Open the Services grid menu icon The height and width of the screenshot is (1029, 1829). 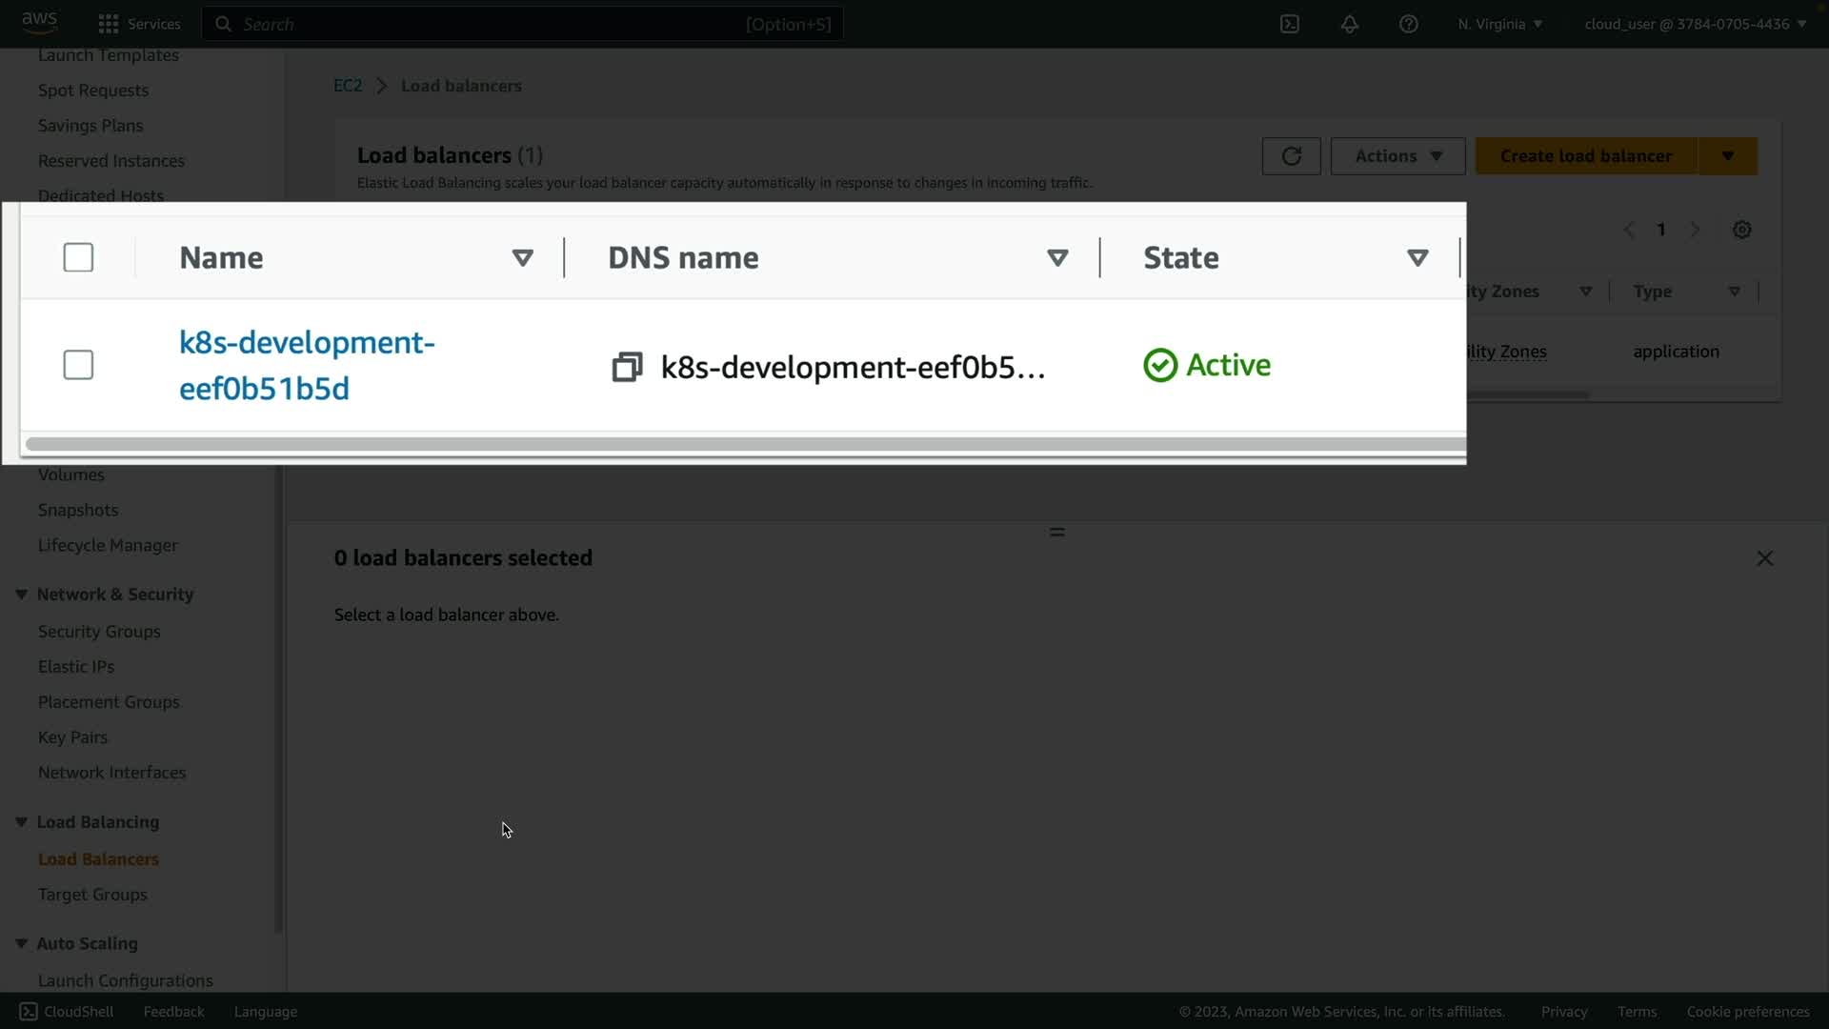tap(109, 24)
